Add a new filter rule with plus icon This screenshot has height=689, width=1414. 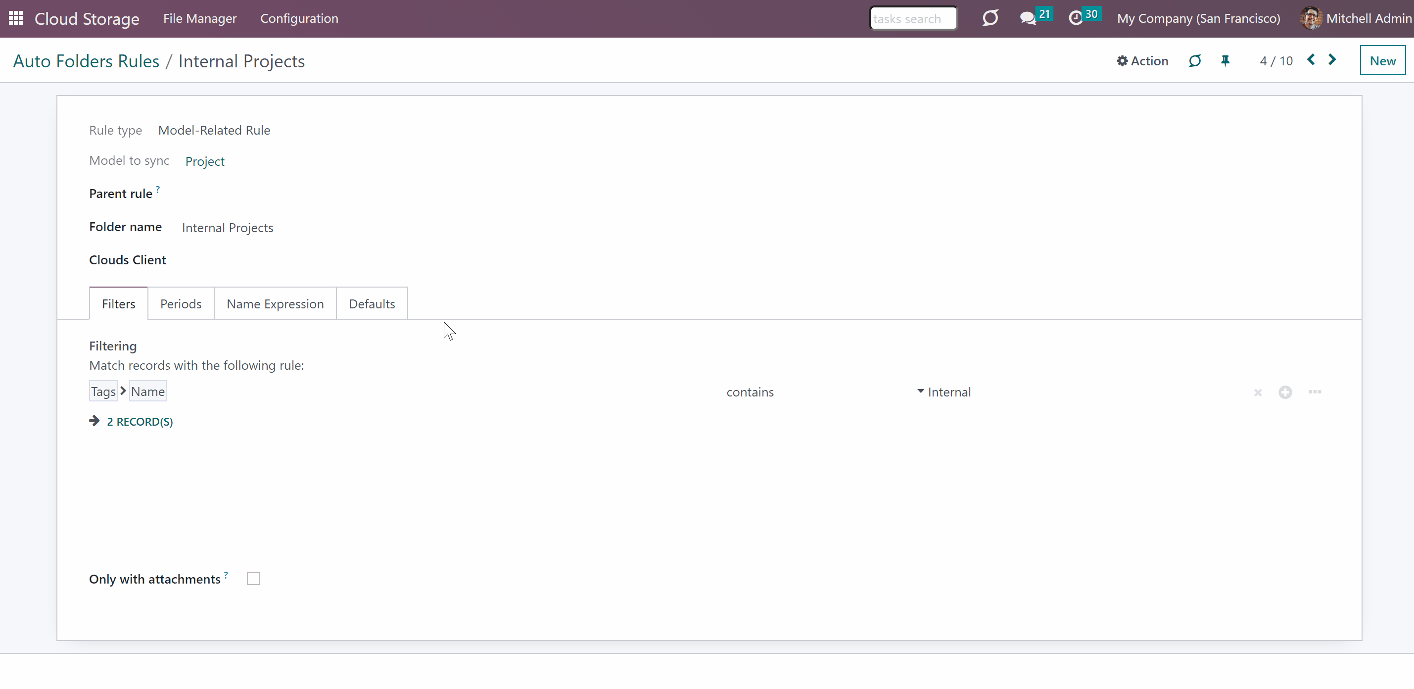[1285, 392]
